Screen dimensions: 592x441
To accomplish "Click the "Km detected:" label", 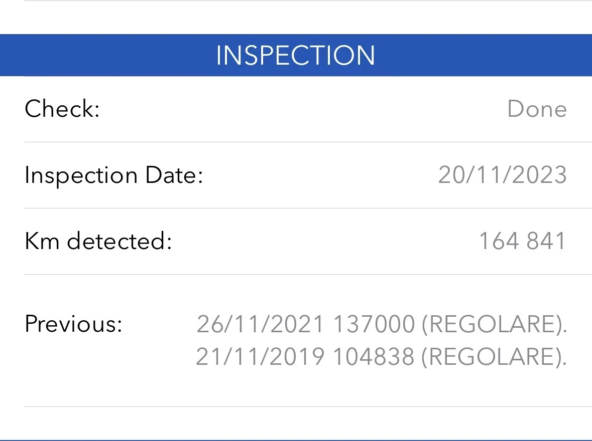I will click(x=98, y=241).
